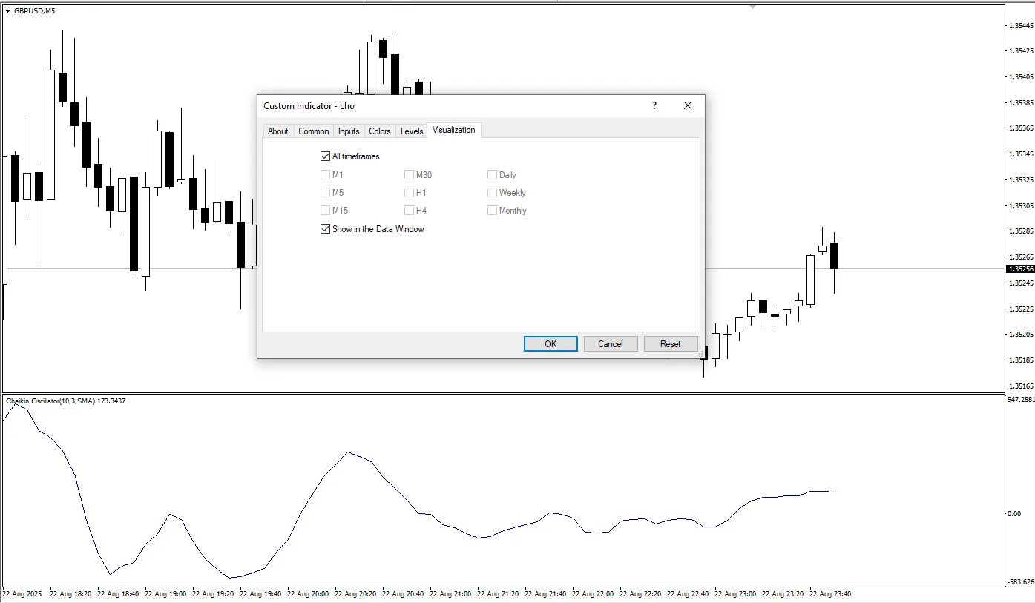Click the chart shift triangle marker
Screen dimensions: 1035x603
pos(753,6)
